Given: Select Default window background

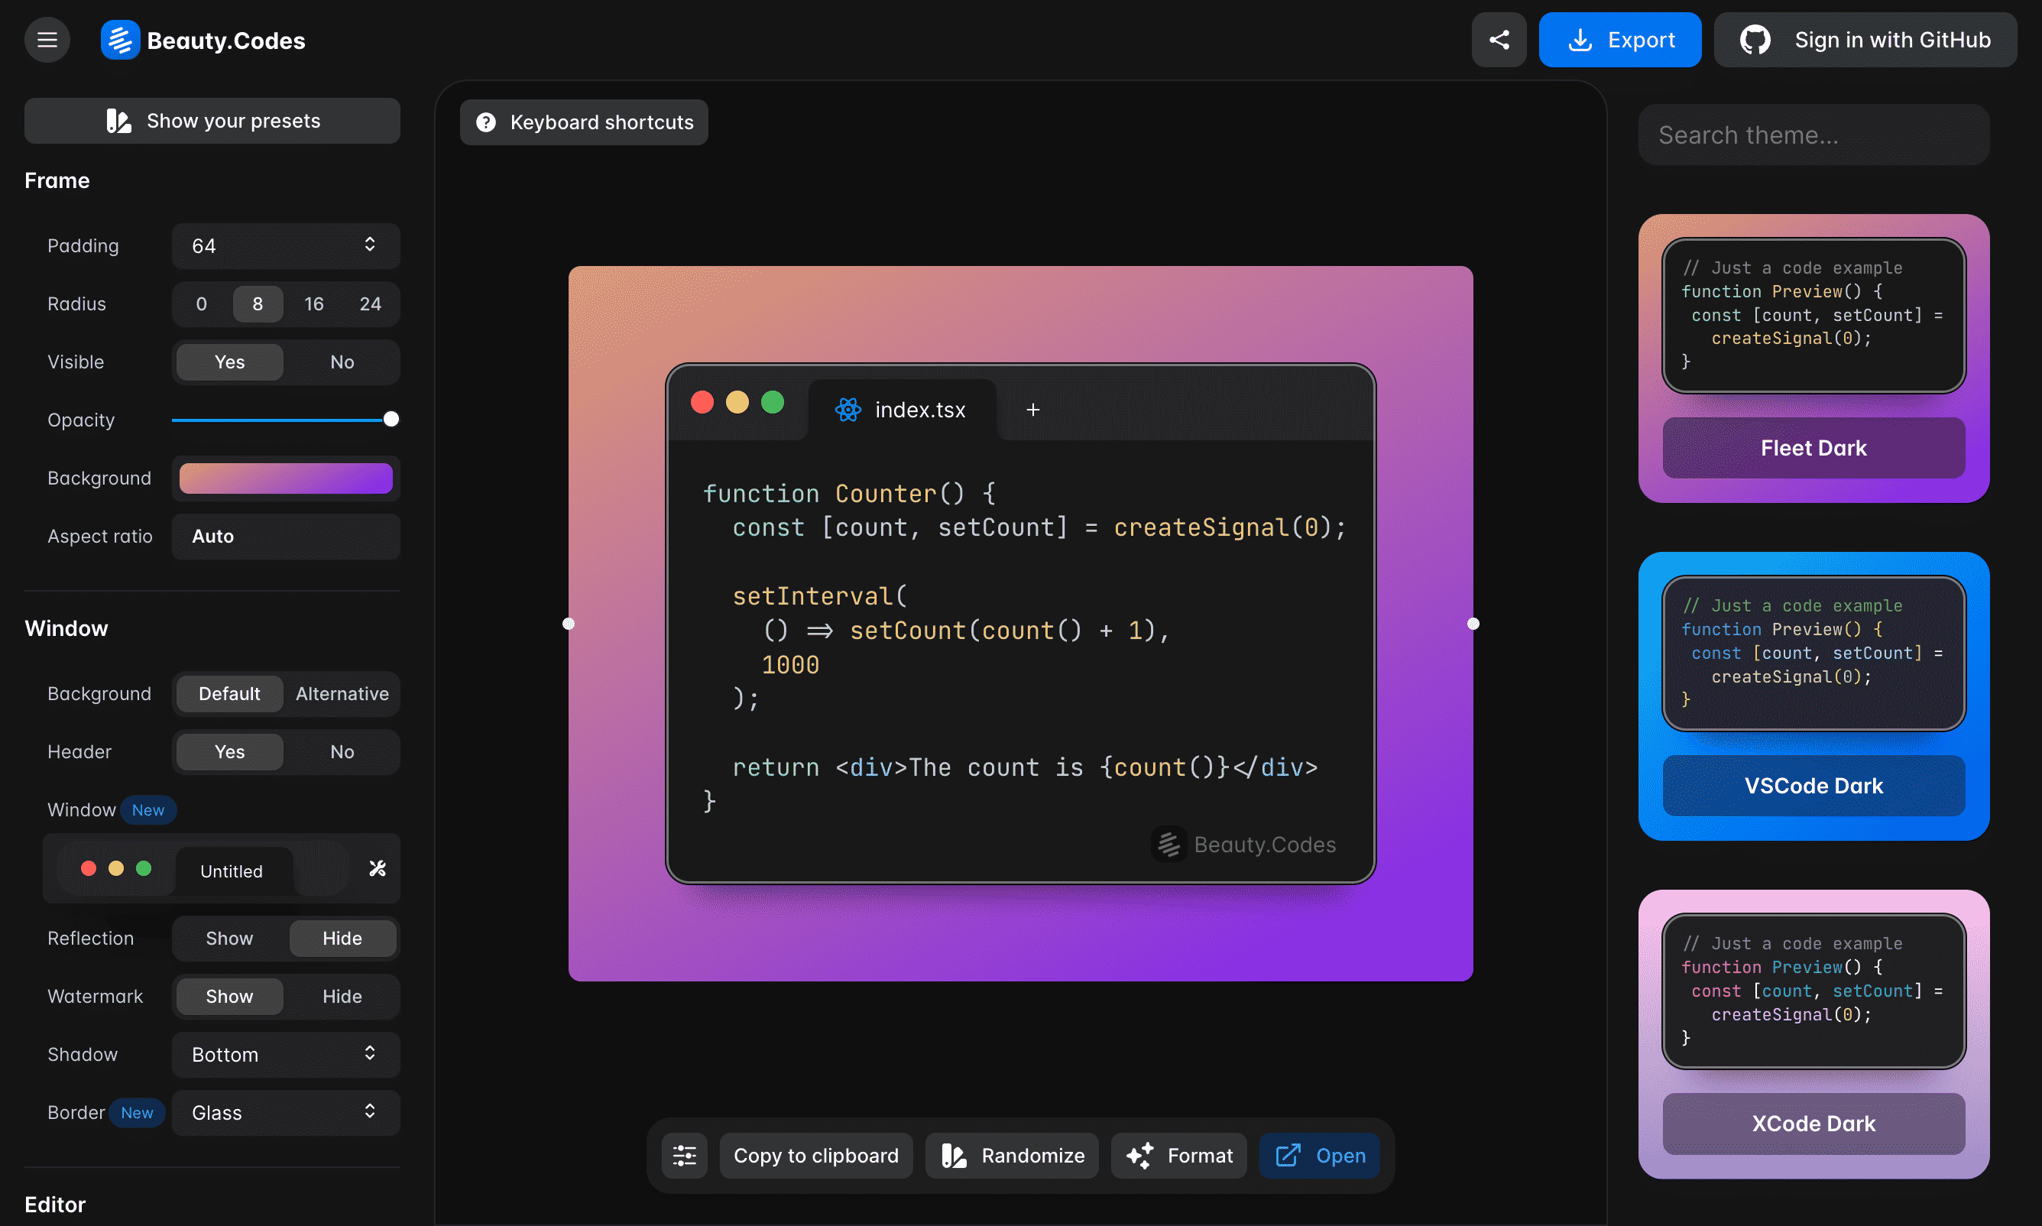Looking at the screenshot, I should point(229,694).
